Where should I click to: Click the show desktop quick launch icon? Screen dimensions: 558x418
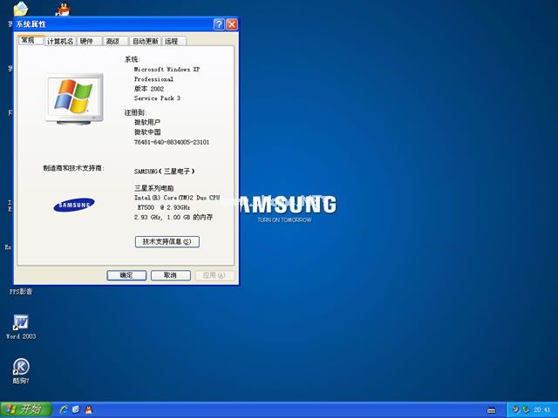[76, 409]
